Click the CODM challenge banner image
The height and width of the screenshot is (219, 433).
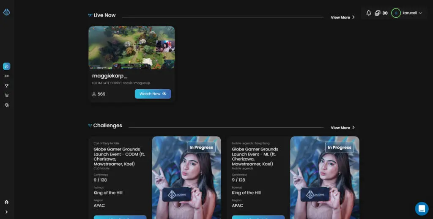[x=186, y=178]
